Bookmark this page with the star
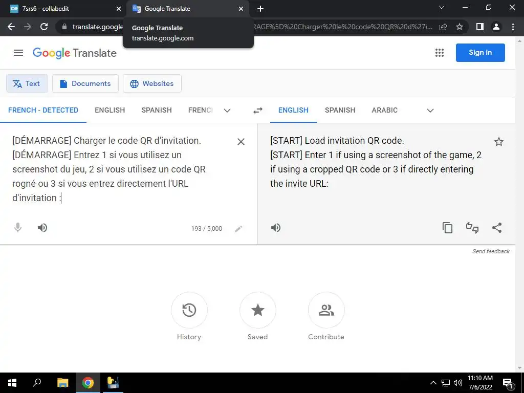 coord(460,27)
